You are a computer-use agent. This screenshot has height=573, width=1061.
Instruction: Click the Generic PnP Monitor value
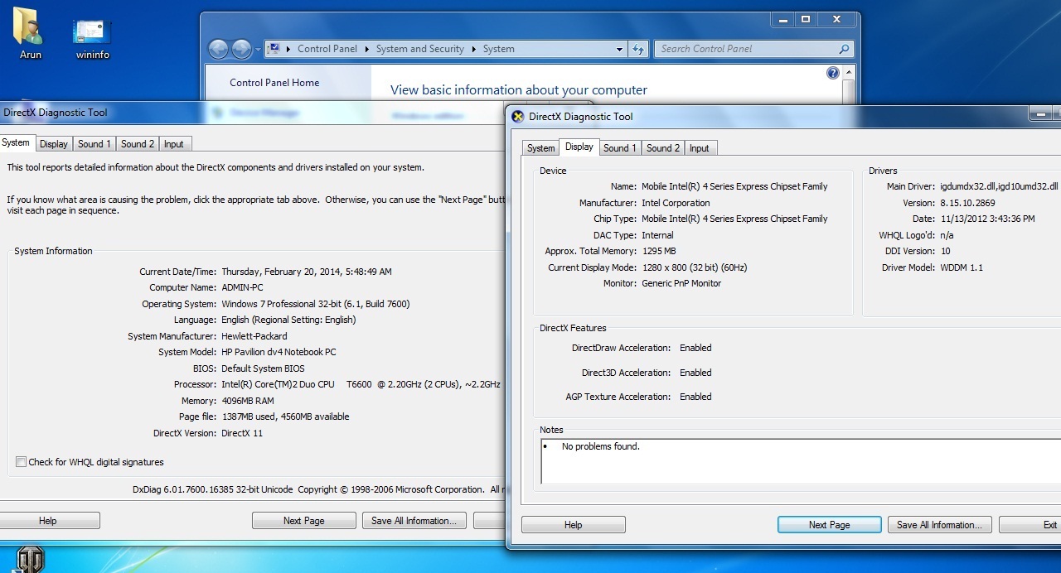681,283
